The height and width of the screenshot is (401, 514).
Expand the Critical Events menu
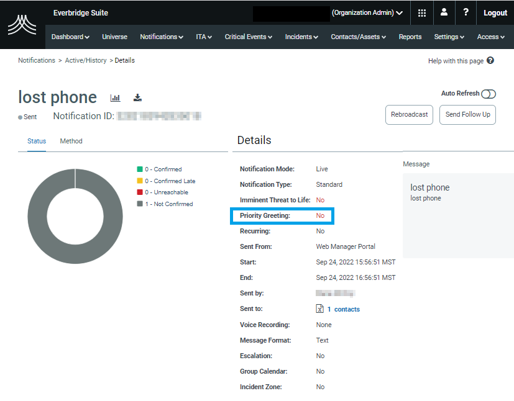[x=249, y=37]
